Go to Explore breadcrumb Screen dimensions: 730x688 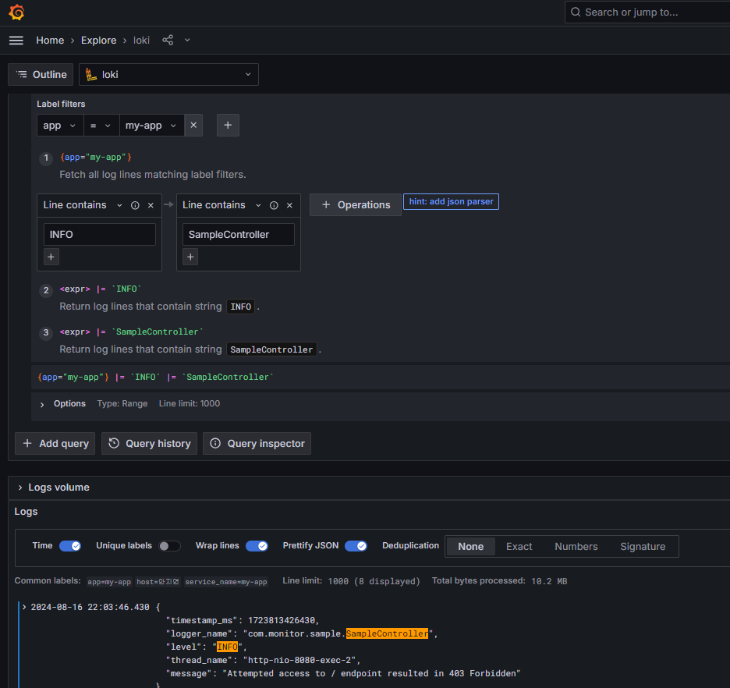pyautogui.click(x=99, y=41)
